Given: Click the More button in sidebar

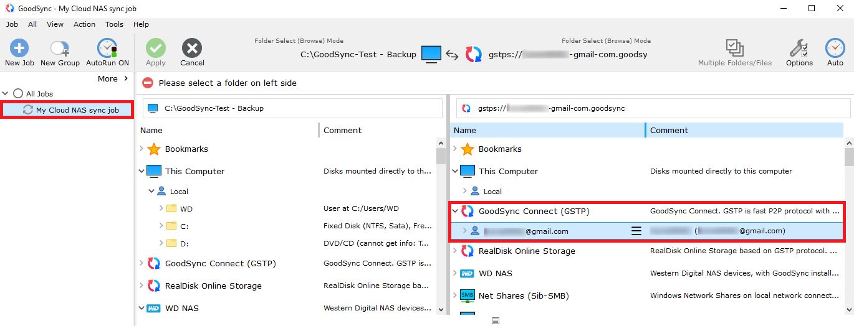Looking at the screenshot, I should click(112, 79).
